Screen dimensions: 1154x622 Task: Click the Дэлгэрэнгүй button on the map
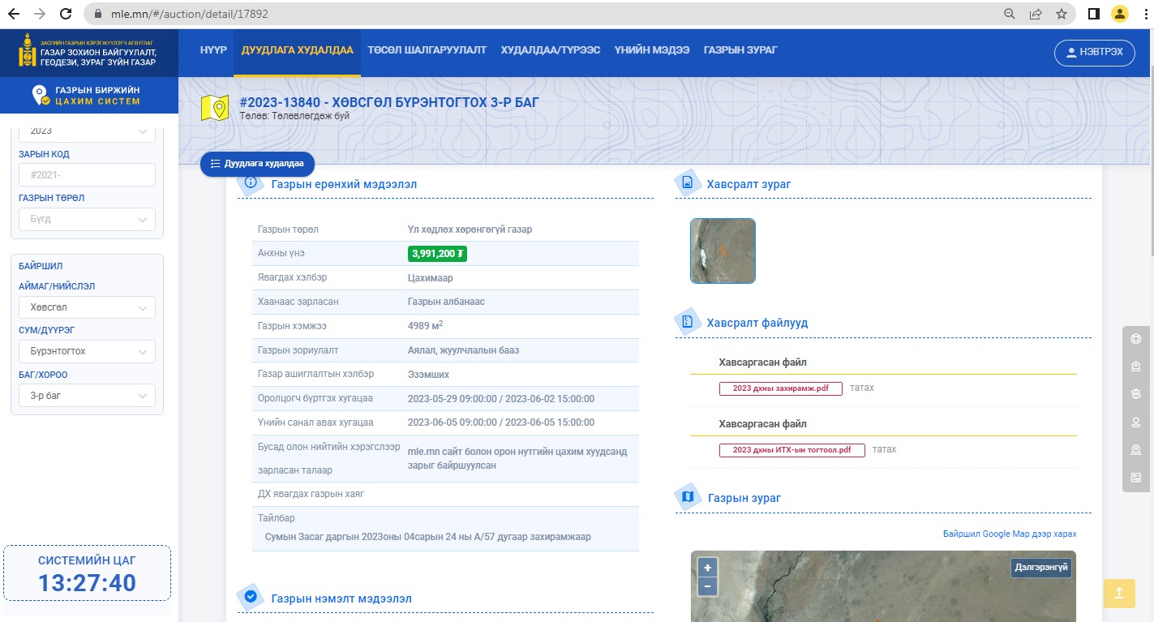(1041, 568)
